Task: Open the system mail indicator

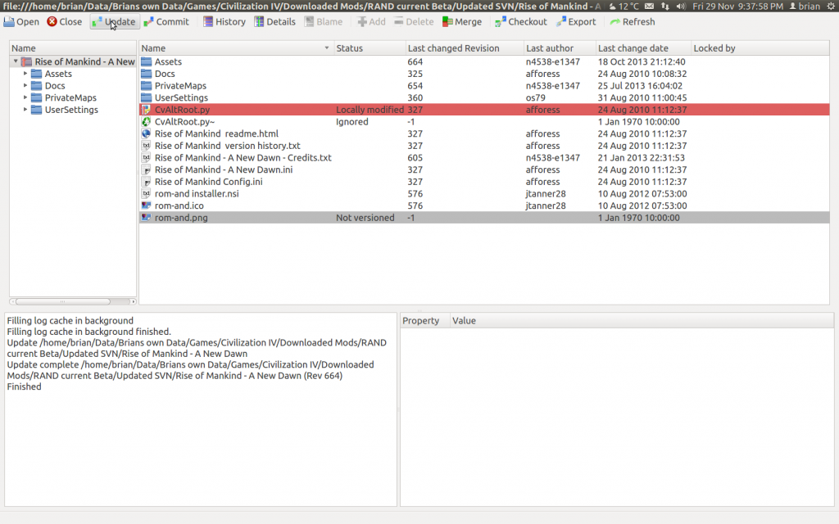Action: 649,7
